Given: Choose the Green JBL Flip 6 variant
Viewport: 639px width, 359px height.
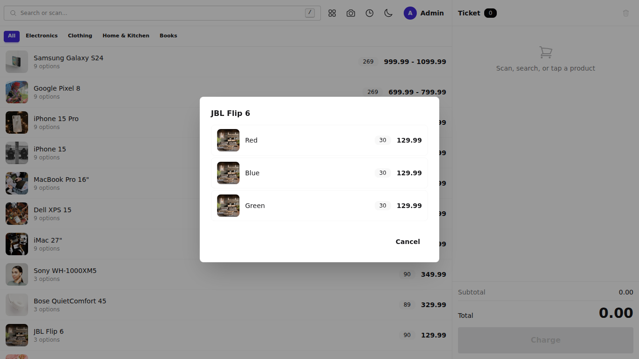Looking at the screenshot, I should 319,206.
